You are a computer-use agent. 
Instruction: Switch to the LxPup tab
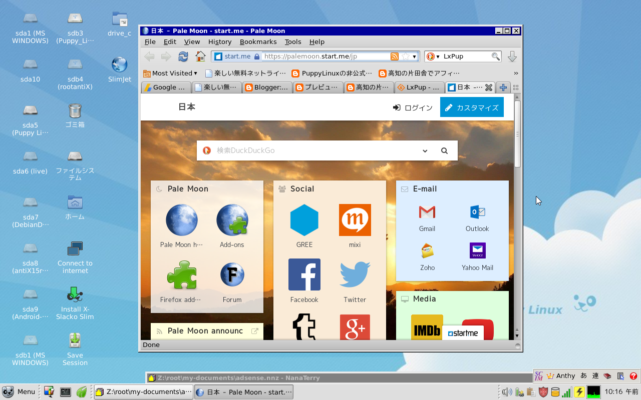click(419, 87)
